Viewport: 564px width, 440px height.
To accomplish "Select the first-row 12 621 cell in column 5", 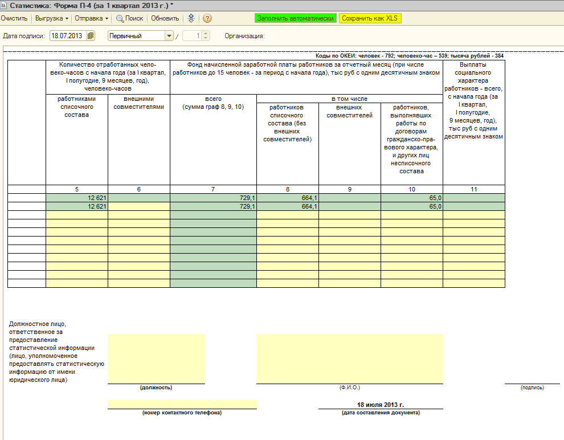I will [x=77, y=198].
